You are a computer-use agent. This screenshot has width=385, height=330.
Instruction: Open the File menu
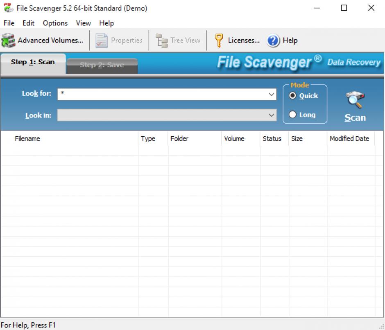[9, 23]
